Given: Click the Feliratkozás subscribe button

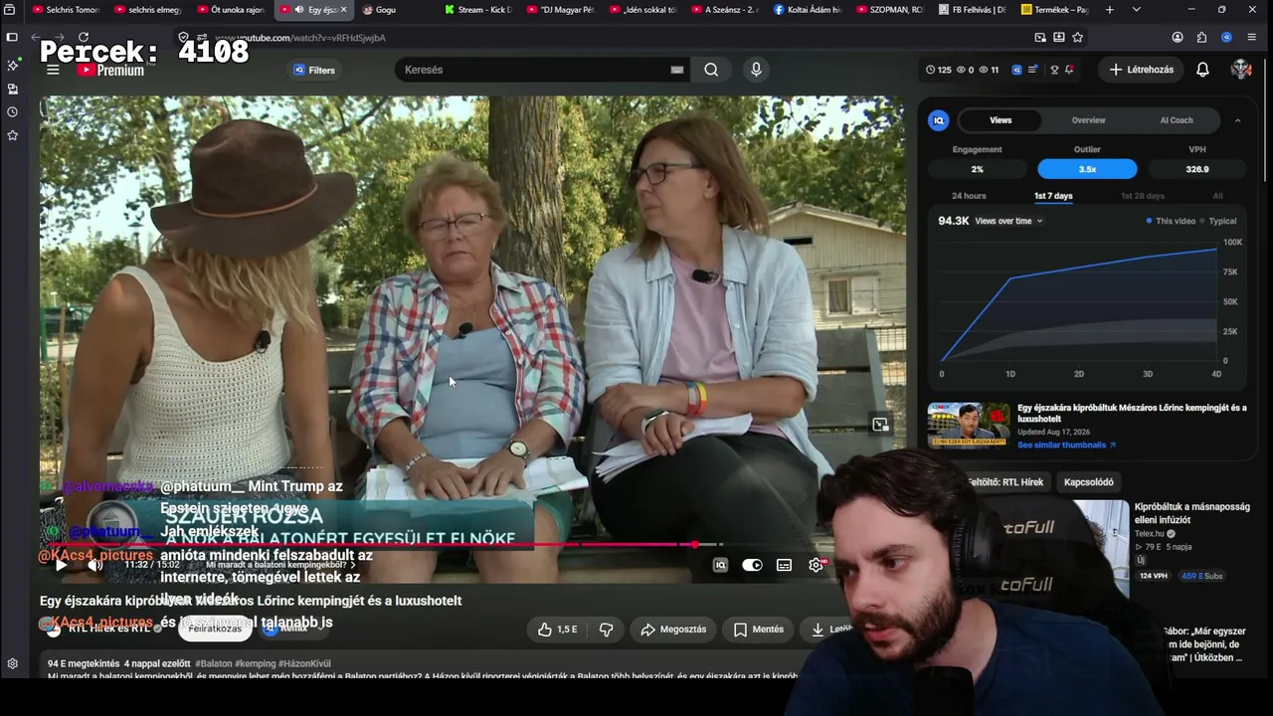Looking at the screenshot, I should (215, 628).
